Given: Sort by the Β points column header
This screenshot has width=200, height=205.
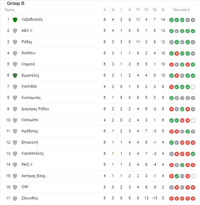Looking at the screenshot, I should click(x=163, y=10).
